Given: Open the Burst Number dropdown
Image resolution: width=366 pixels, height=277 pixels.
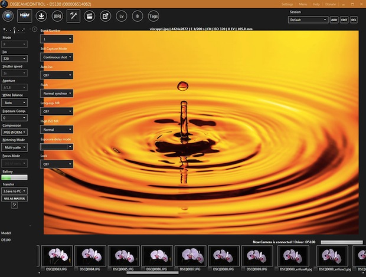Looking at the screenshot, I should click(57, 39).
